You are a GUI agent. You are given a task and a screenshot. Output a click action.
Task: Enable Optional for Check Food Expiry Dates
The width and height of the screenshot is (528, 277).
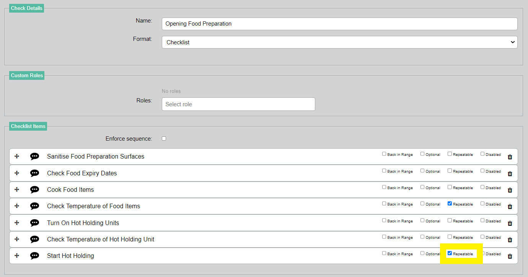[x=422, y=171]
